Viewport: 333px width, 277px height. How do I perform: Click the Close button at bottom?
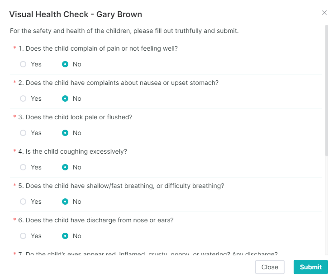270,267
